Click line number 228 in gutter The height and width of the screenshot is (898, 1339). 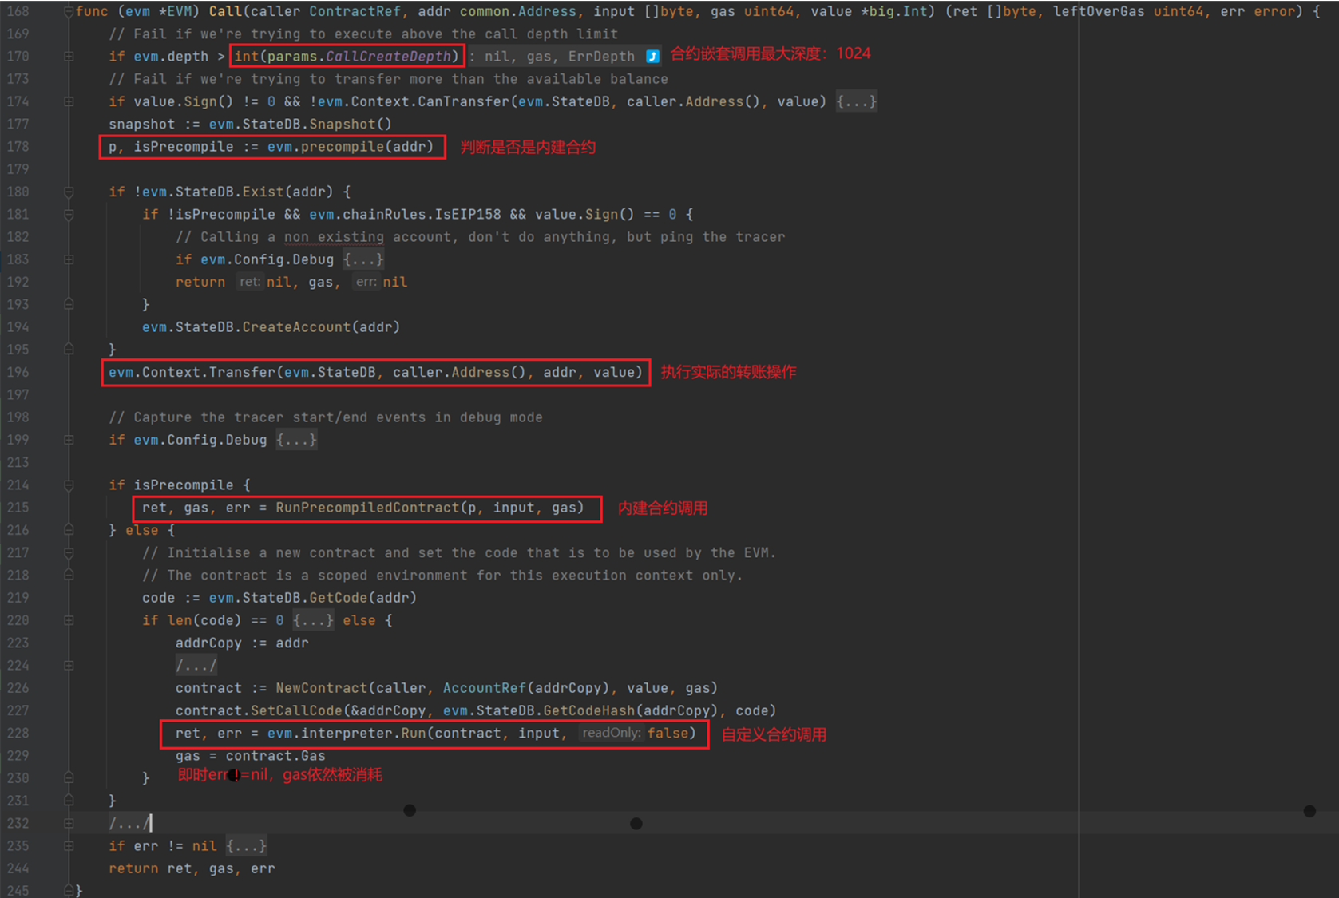[x=18, y=733]
